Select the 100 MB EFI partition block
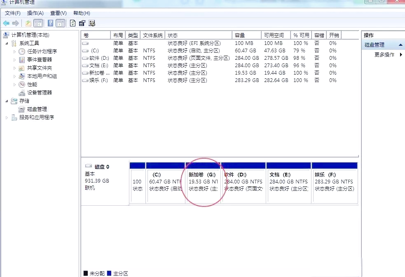The image size is (405, 277). point(138,183)
